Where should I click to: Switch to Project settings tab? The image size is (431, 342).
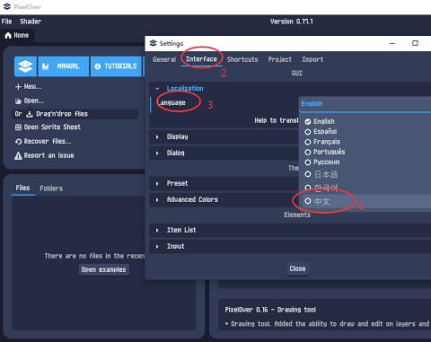280,59
